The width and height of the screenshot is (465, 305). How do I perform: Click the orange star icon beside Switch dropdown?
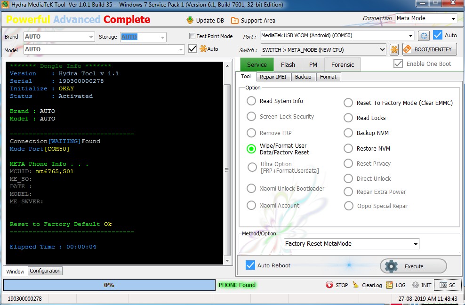394,49
